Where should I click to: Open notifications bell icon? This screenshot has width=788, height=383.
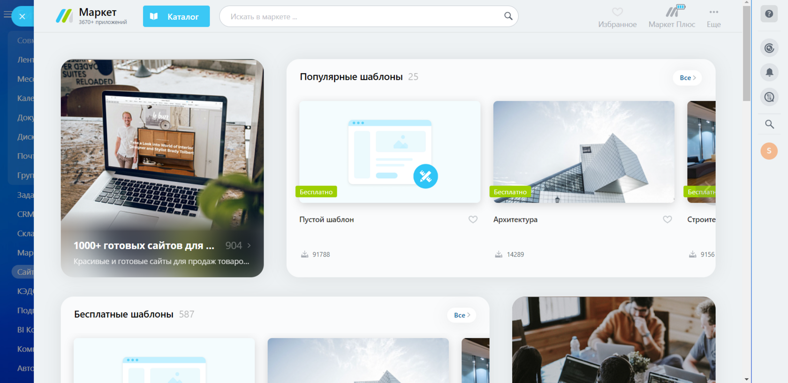pyautogui.click(x=769, y=73)
